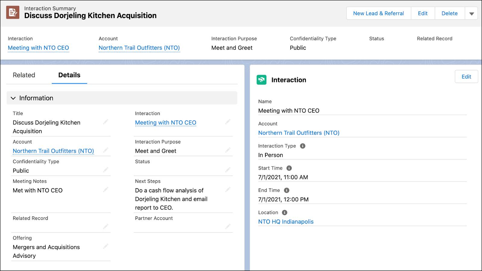Click the Title field pencil edit icon
Image resolution: width=482 pixels, height=271 pixels.
pyautogui.click(x=106, y=122)
